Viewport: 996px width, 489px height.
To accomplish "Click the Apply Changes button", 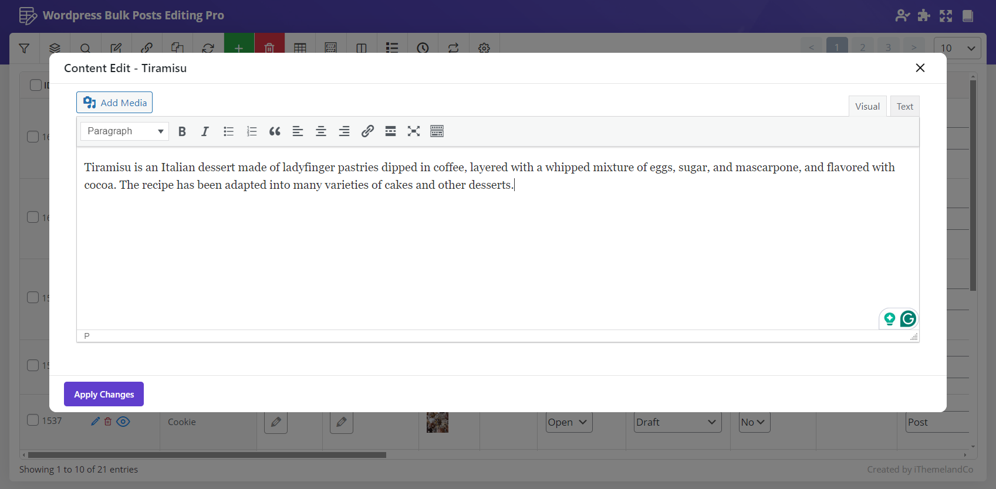I will [104, 394].
